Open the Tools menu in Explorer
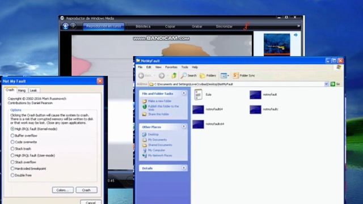The height and width of the screenshot is (204, 363). click(x=184, y=67)
